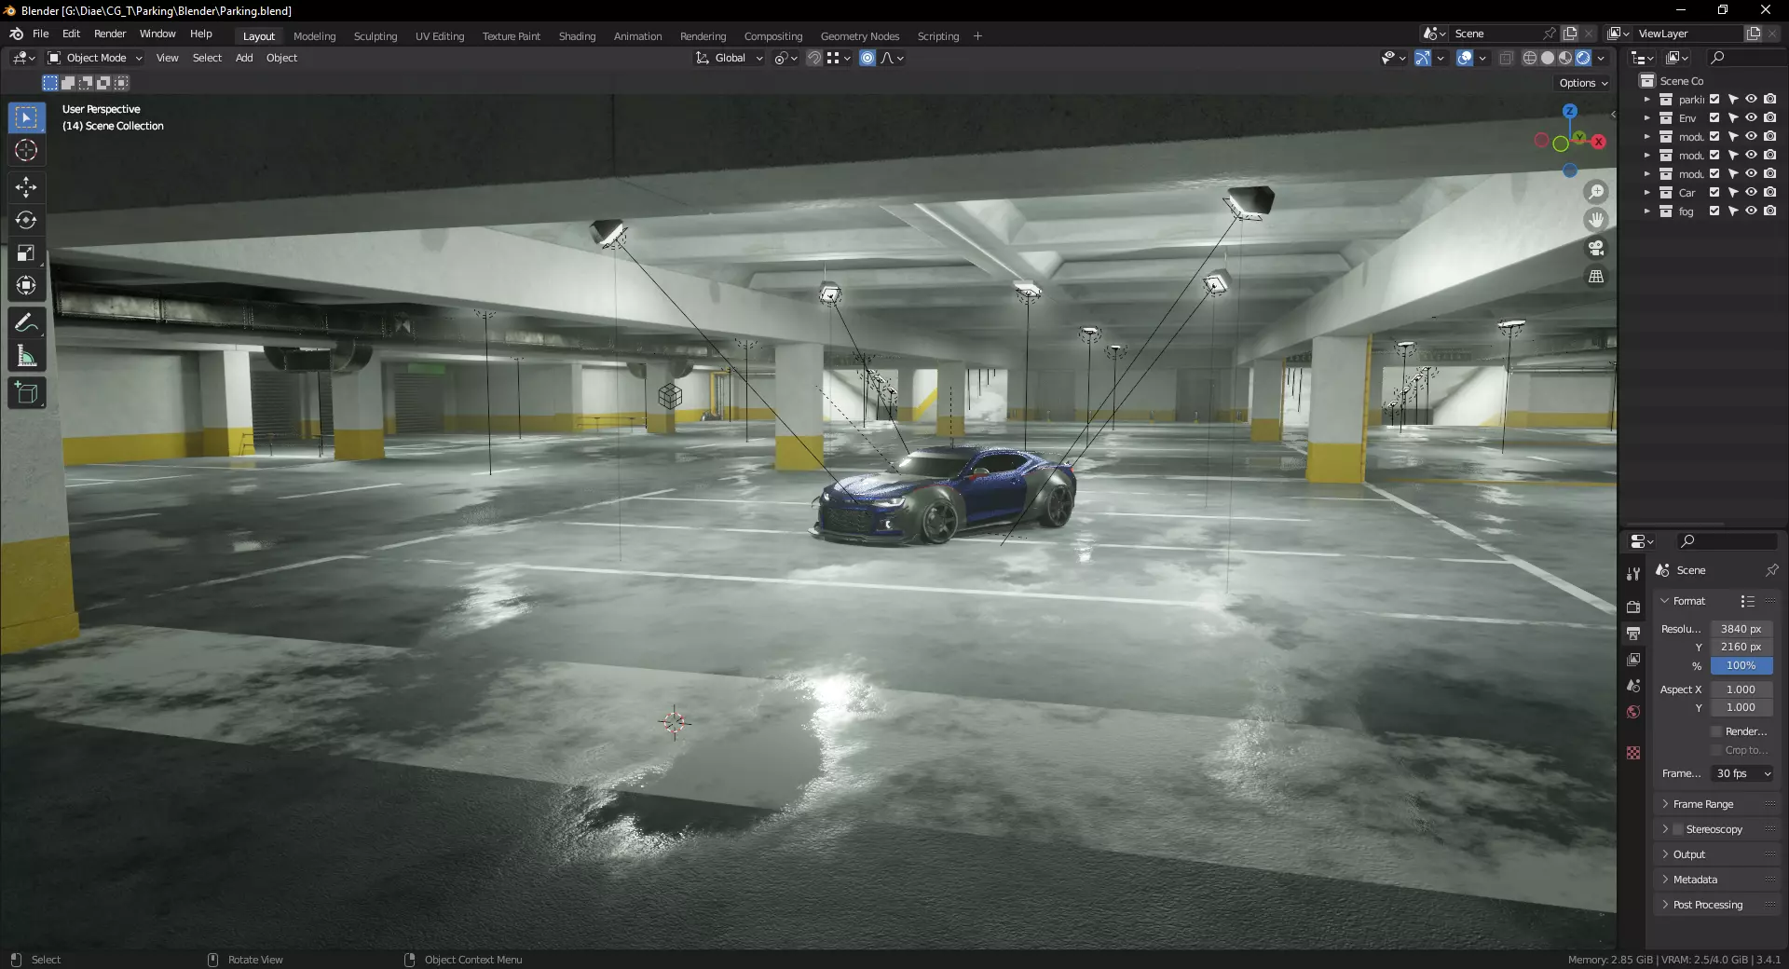1789x969 pixels.
Task: Open the frame rate 30 fps dropdown
Action: (x=1741, y=773)
